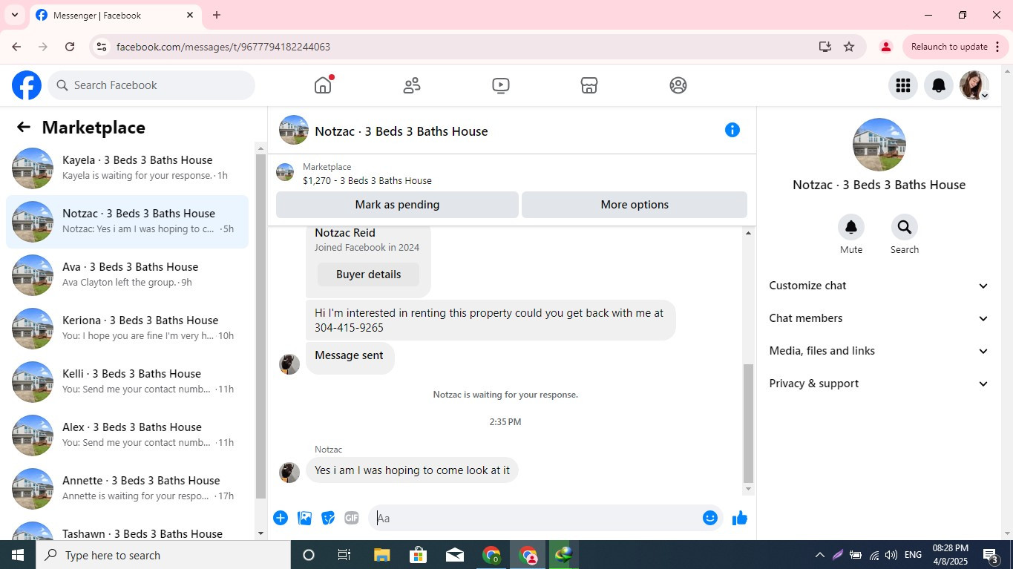The image size is (1013, 569).
Task: Select the Messenger | Facebook browser tab
Action: tap(115, 15)
